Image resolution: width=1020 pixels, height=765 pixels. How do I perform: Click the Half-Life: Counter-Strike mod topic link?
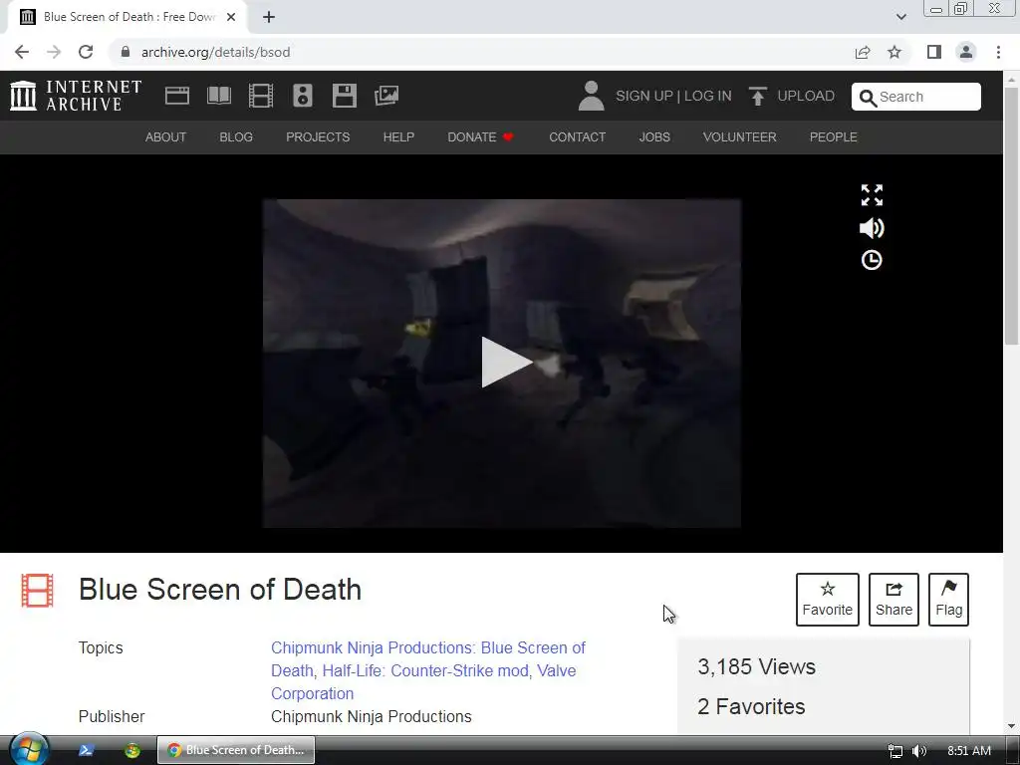click(x=424, y=670)
